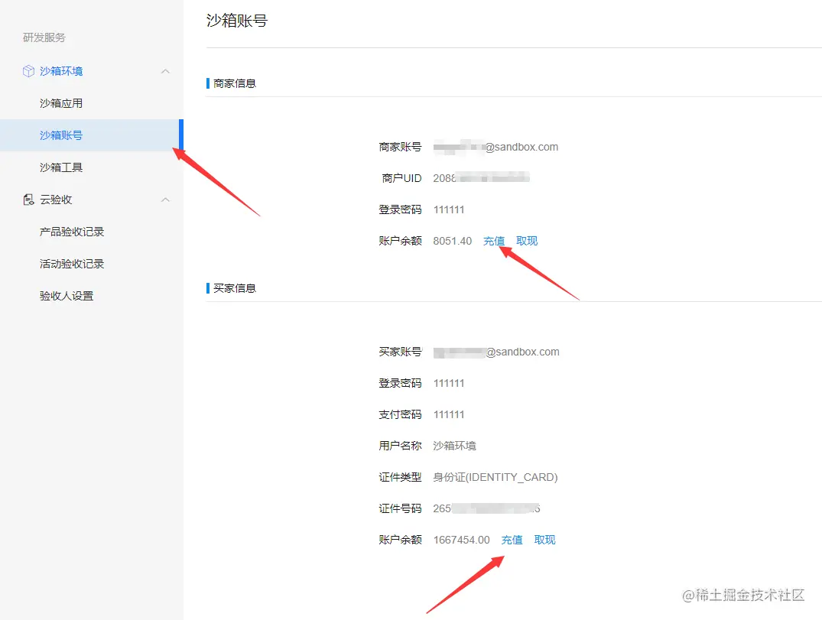Select buyer balance value 1667454.00
The width and height of the screenshot is (822, 620).
(x=461, y=540)
